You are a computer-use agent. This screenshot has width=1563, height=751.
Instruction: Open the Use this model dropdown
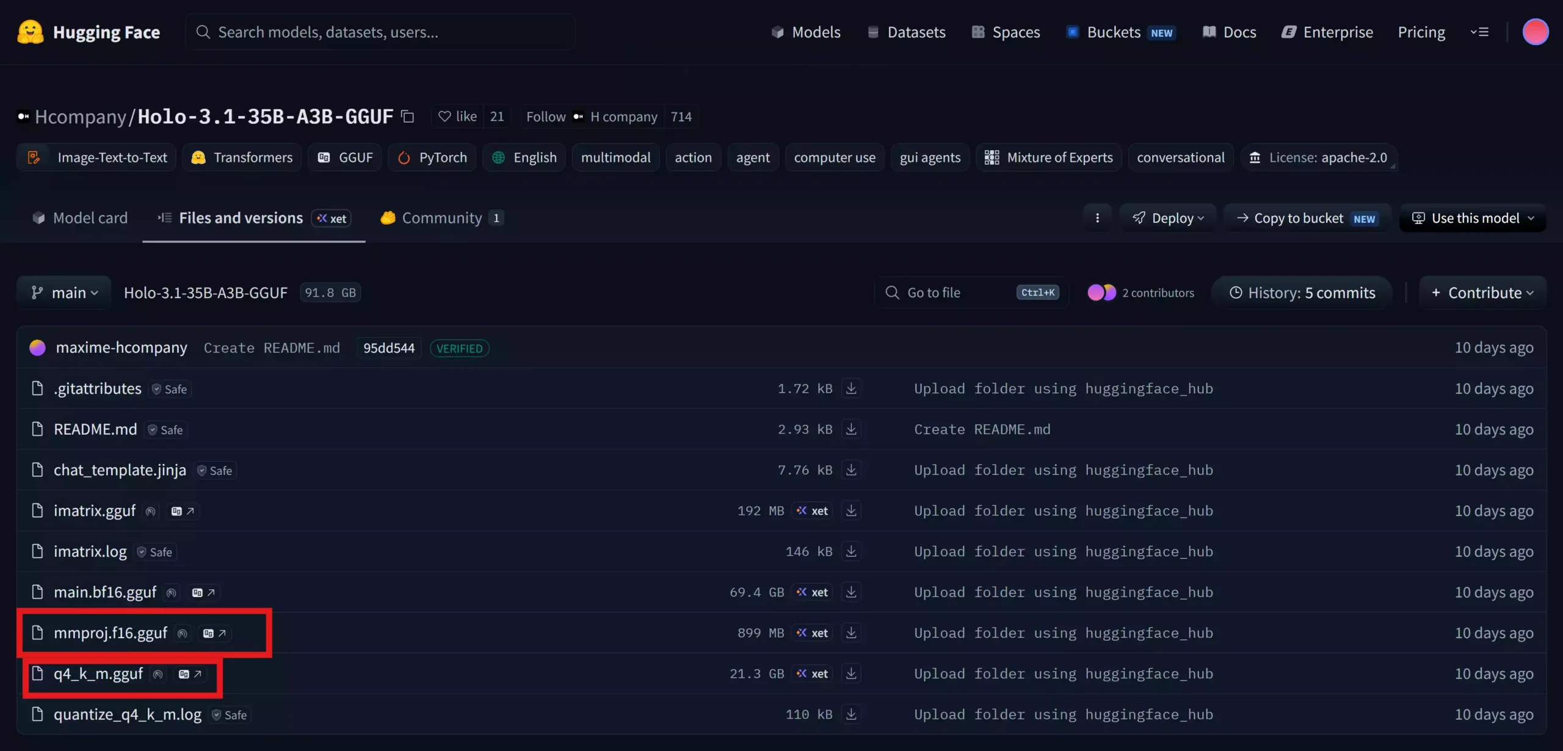tap(1473, 218)
